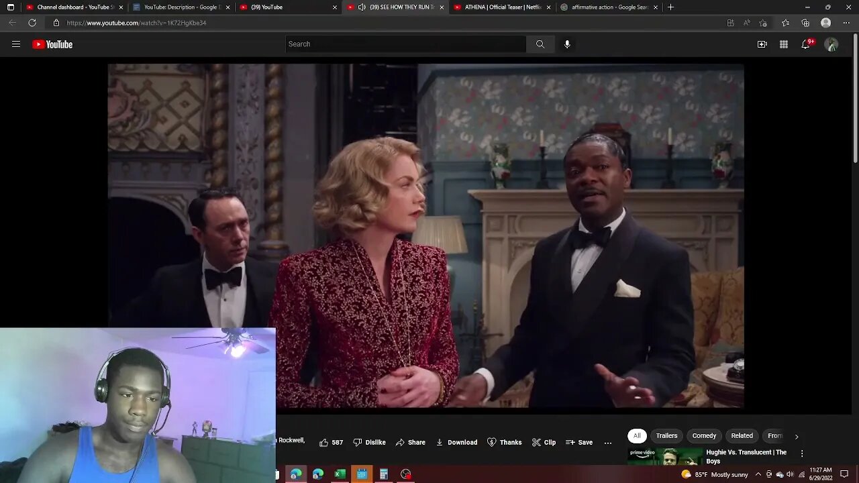The width and height of the screenshot is (859, 483).
Task: Save the video to a playlist
Action: pyautogui.click(x=579, y=442)
